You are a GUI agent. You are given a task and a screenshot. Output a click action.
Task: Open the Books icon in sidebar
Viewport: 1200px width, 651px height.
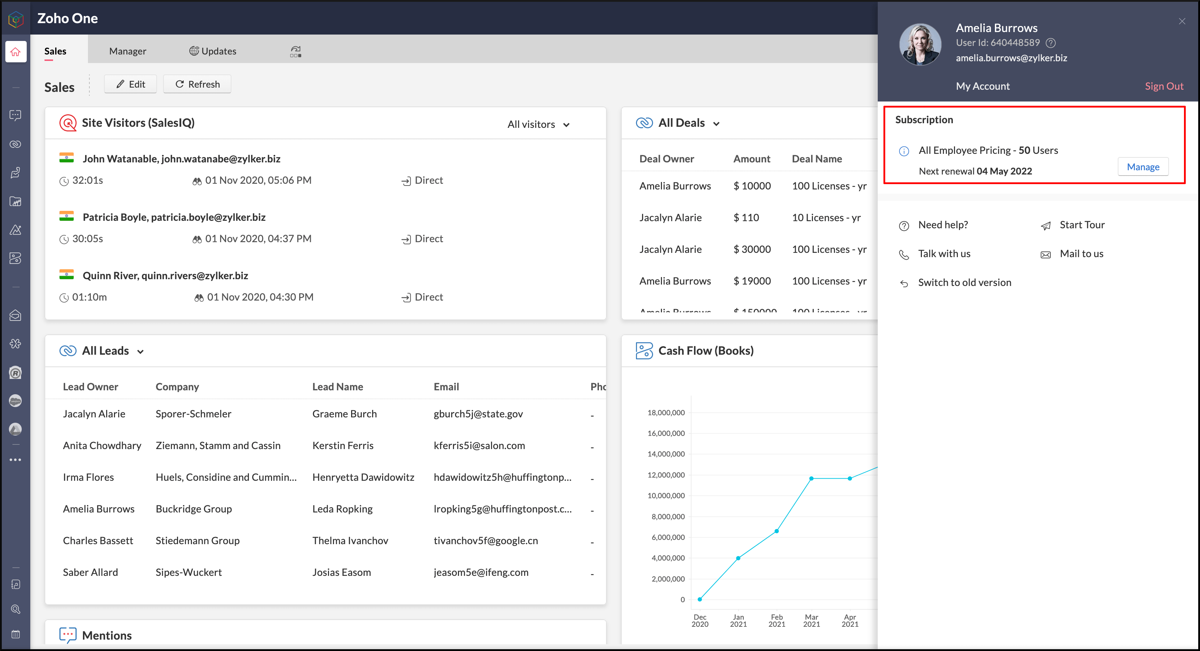(x=16, y=258)
